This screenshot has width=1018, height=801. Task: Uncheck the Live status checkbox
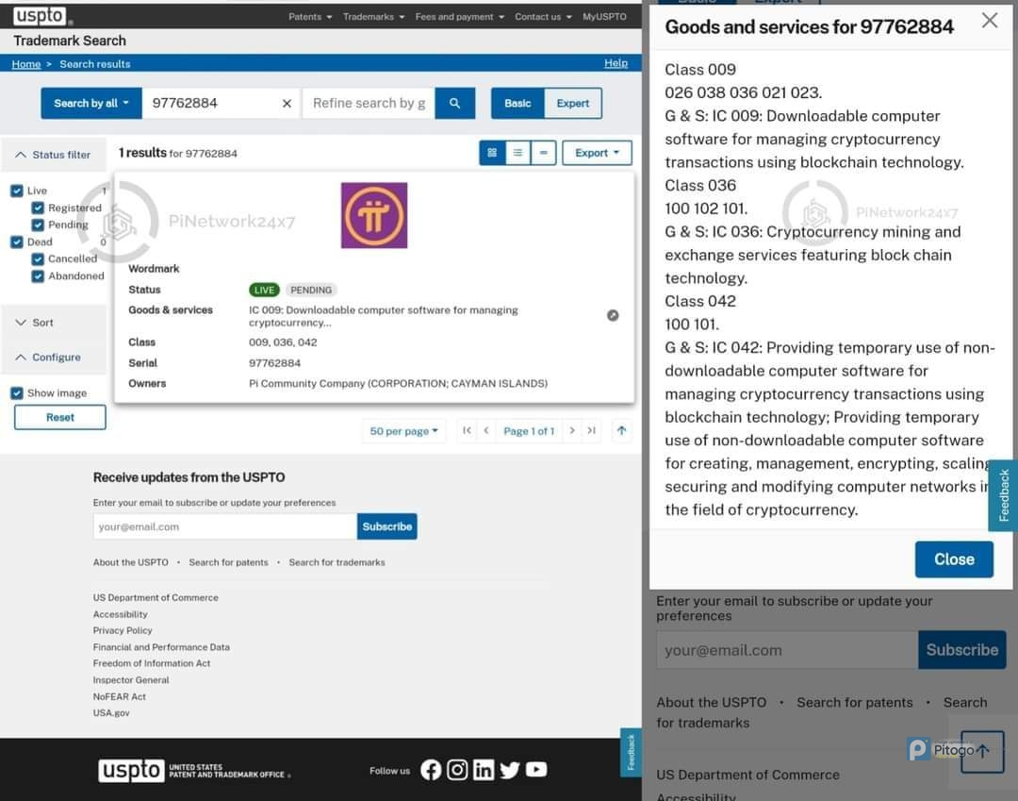(x=17, y=191)
